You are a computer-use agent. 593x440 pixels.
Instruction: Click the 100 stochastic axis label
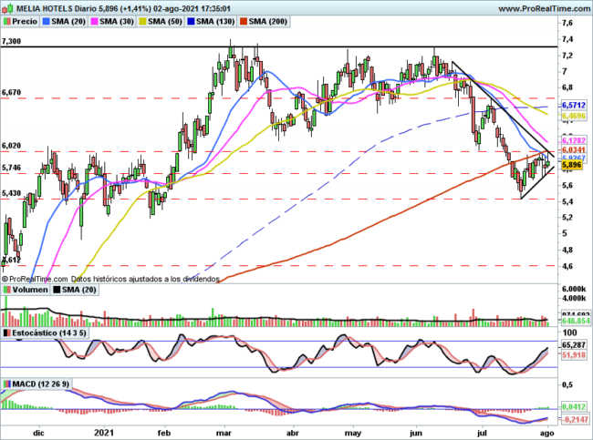[570, 333]
